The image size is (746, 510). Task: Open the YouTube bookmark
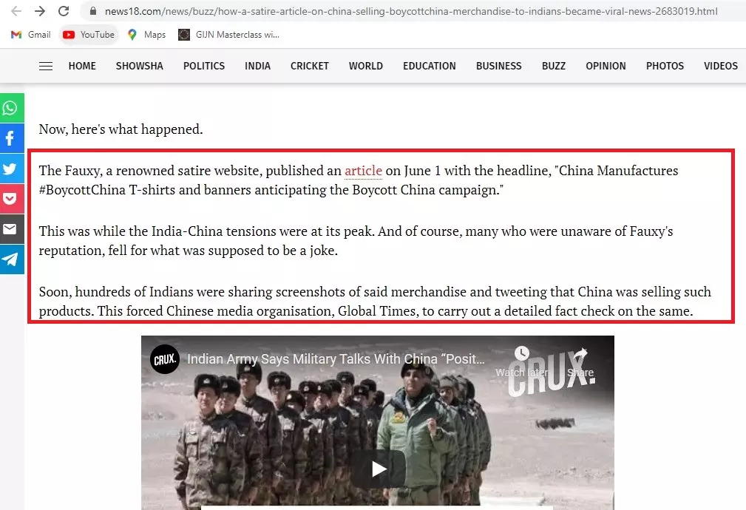pos(89,35)
